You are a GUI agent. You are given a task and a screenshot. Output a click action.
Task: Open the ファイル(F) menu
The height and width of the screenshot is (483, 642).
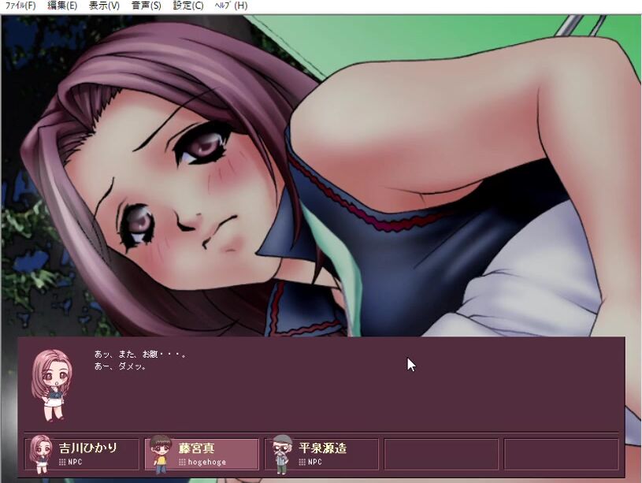pyautogui.click(x=20, y=6)
